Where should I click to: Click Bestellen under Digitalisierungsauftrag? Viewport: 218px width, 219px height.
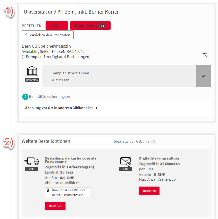149,191
